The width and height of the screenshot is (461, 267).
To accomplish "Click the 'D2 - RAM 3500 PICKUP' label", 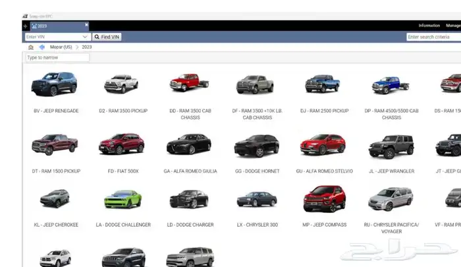I will point(123,111).
